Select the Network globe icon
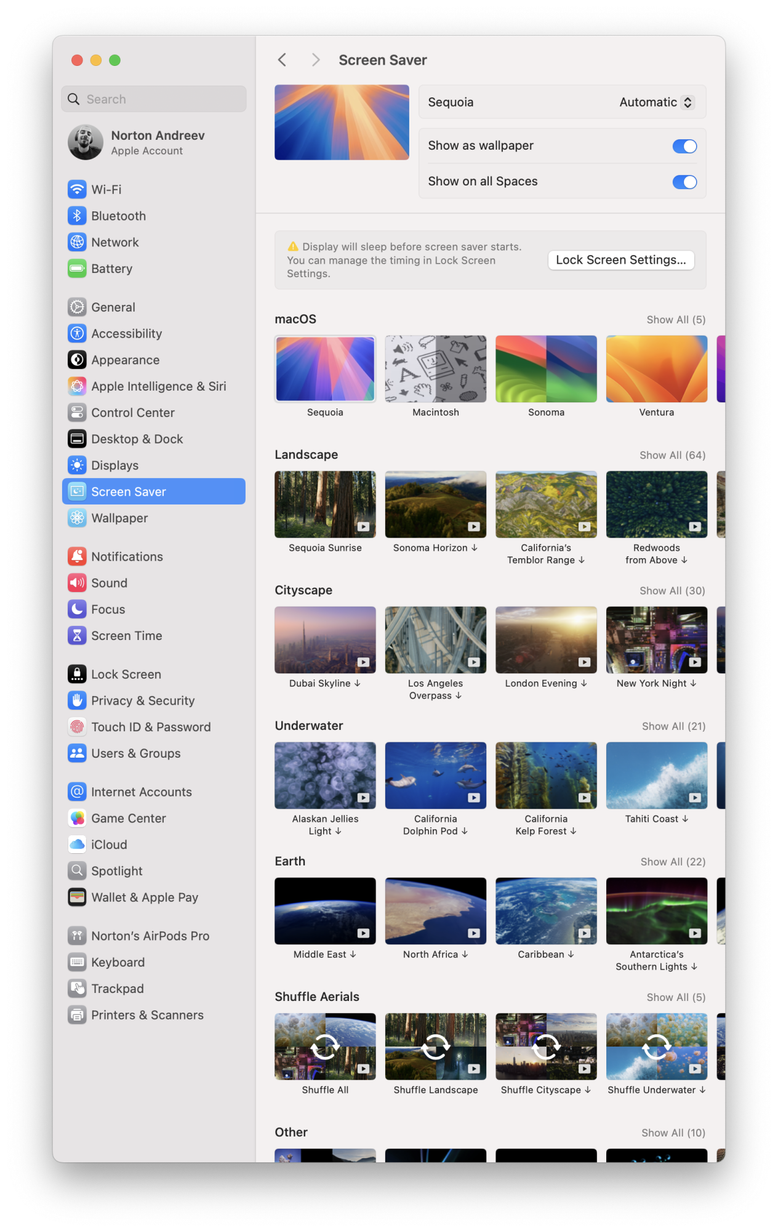778x1232 pixels. (77, 242)
